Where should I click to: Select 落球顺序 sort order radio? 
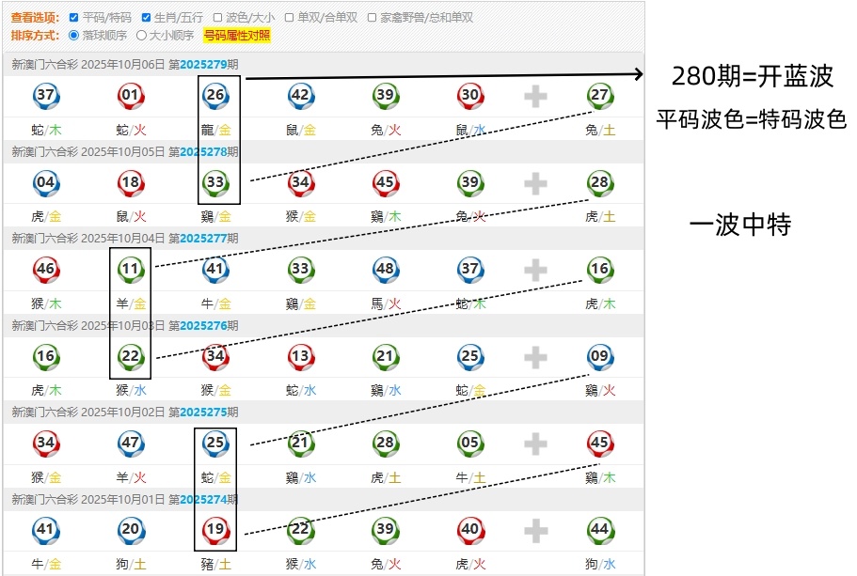point(74,36)
